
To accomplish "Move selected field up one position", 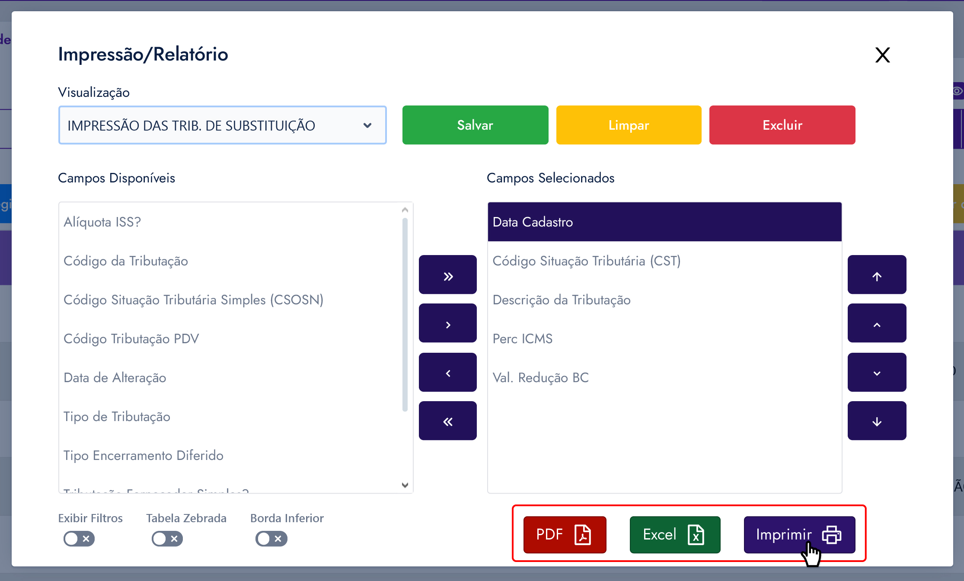I will (876, 324).
